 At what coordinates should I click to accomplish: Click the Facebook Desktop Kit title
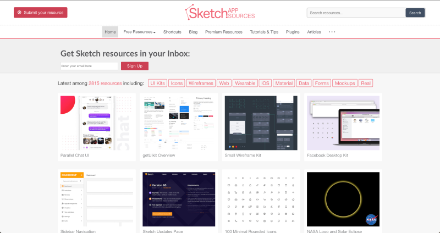coord(327,156)
